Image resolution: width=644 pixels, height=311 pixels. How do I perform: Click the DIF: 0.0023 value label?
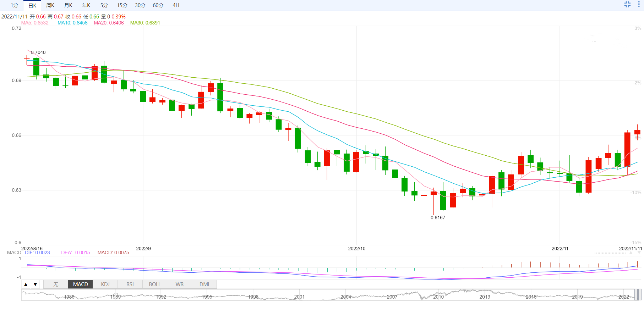pos(37,252)
